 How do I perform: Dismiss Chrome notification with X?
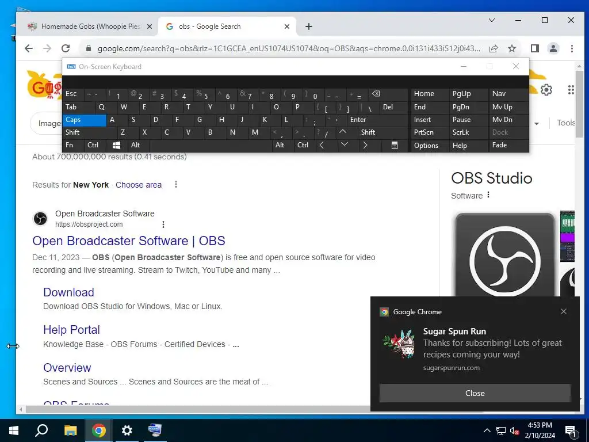point(564,311)
